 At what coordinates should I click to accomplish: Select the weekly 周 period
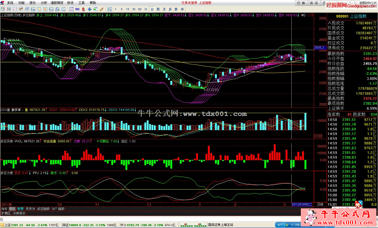pos(158,9)
